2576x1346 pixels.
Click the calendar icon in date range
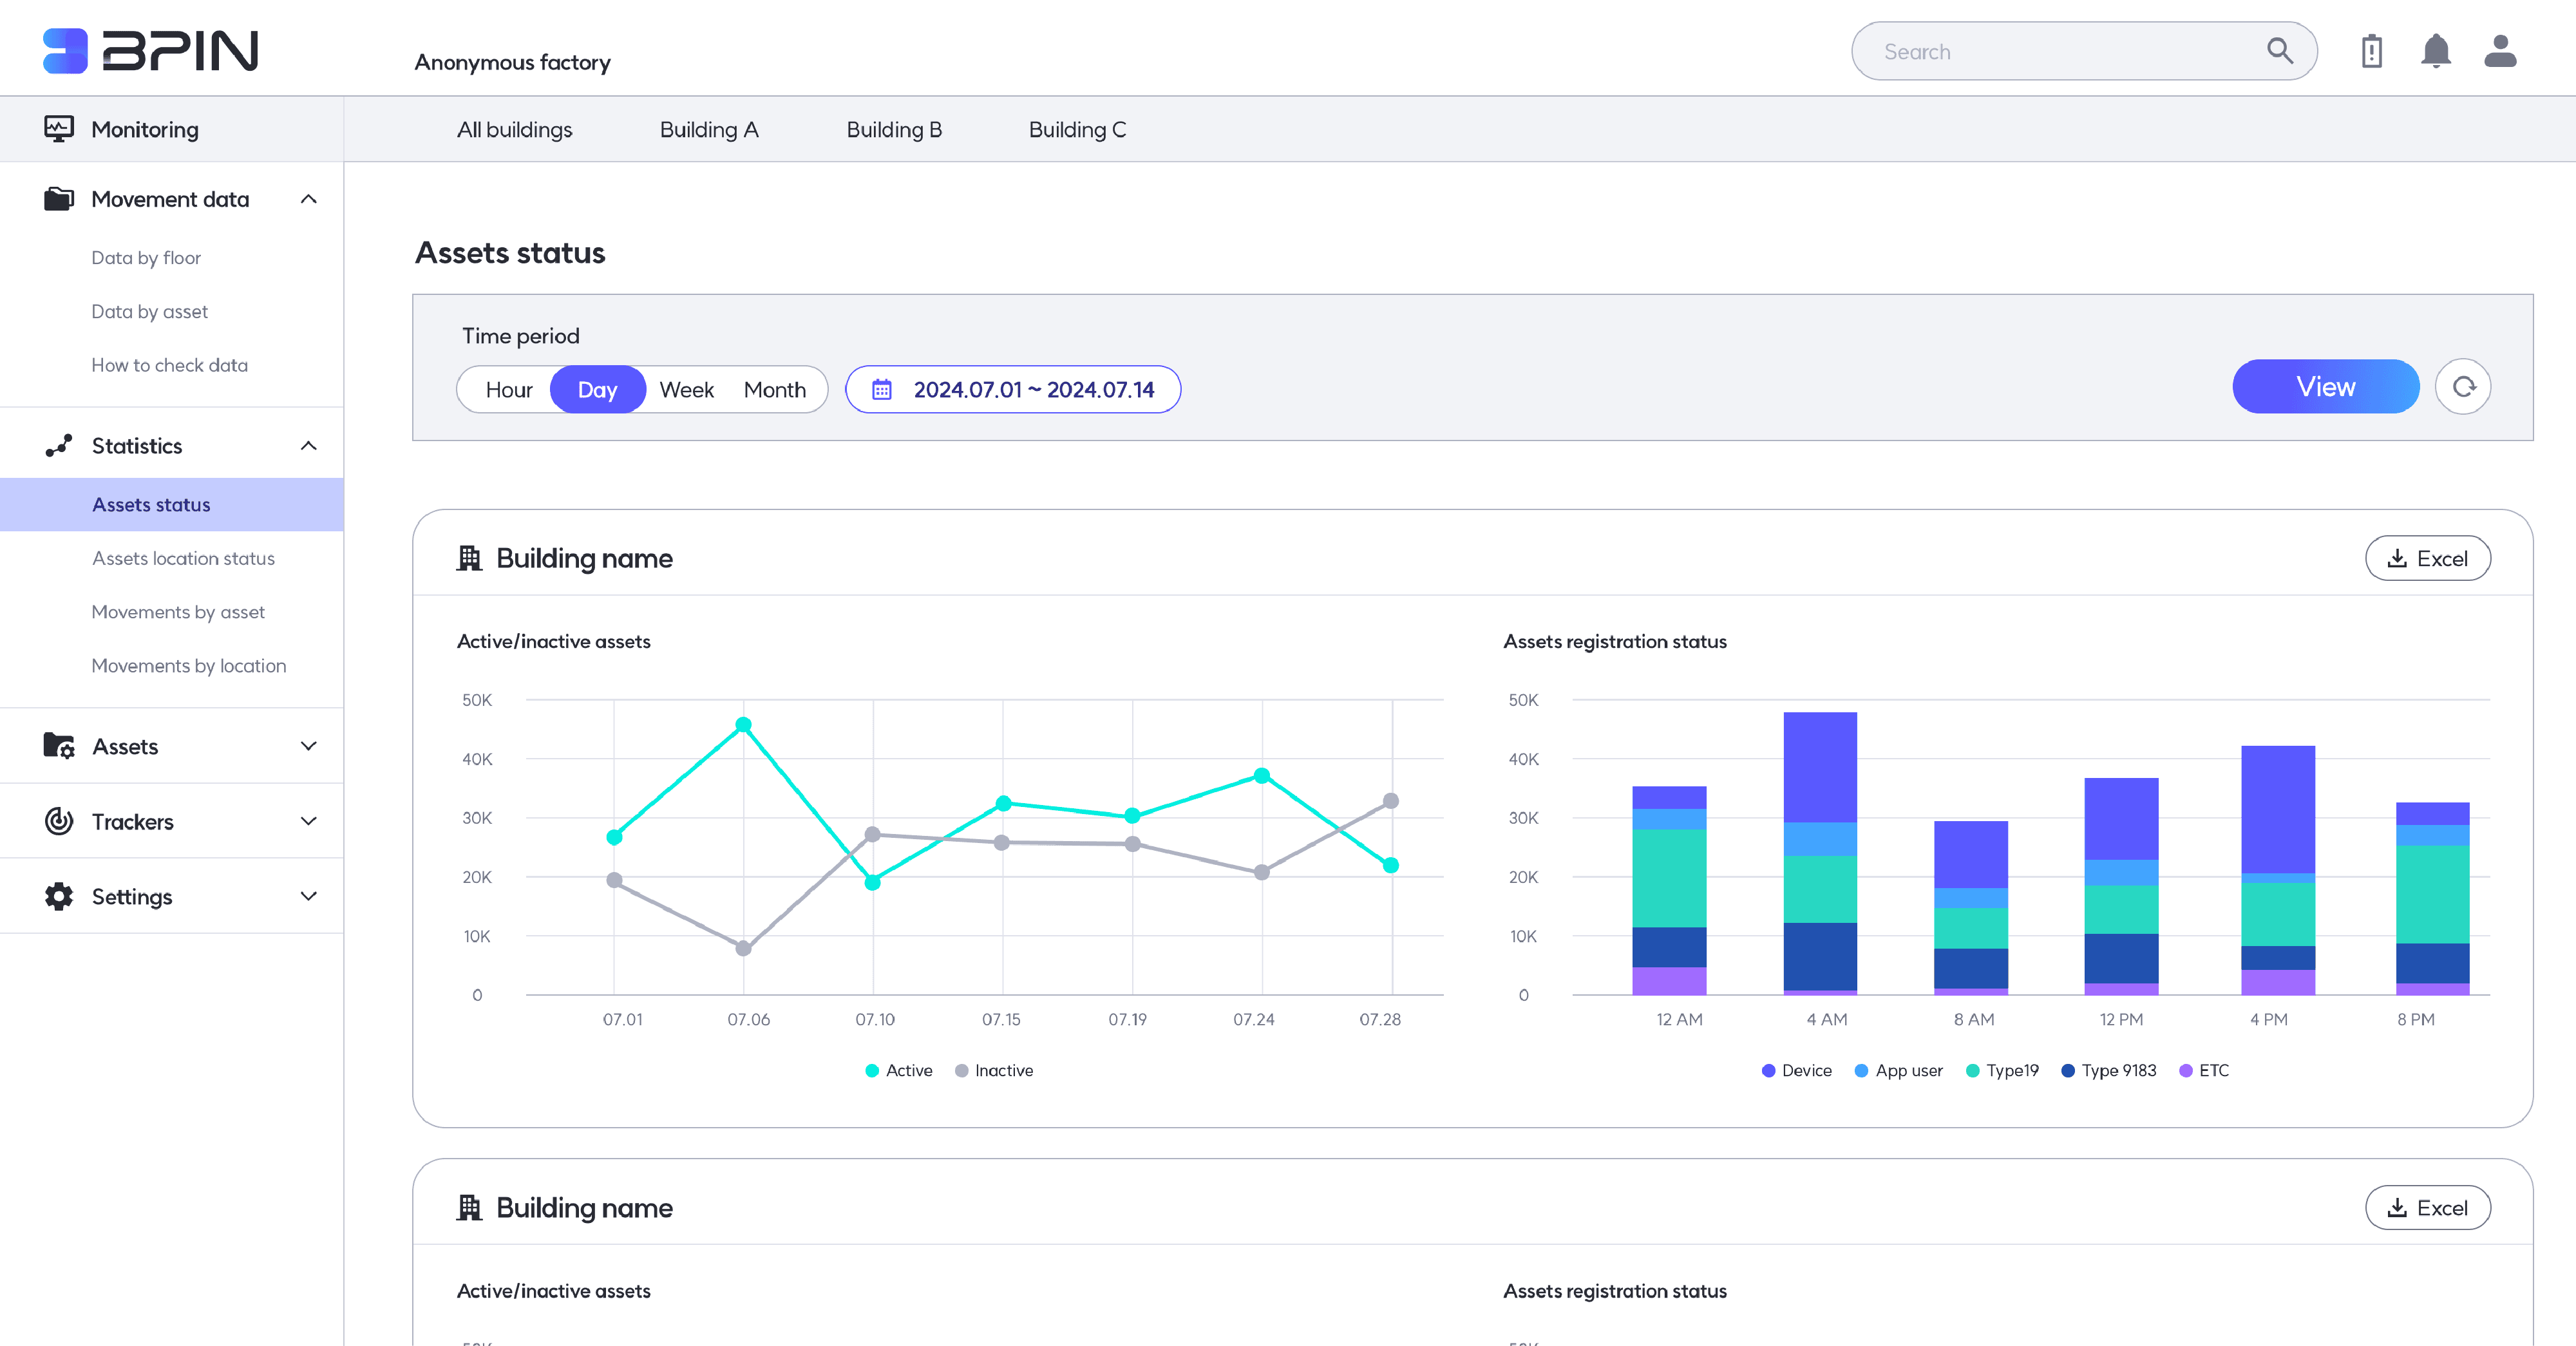point(882,390)
